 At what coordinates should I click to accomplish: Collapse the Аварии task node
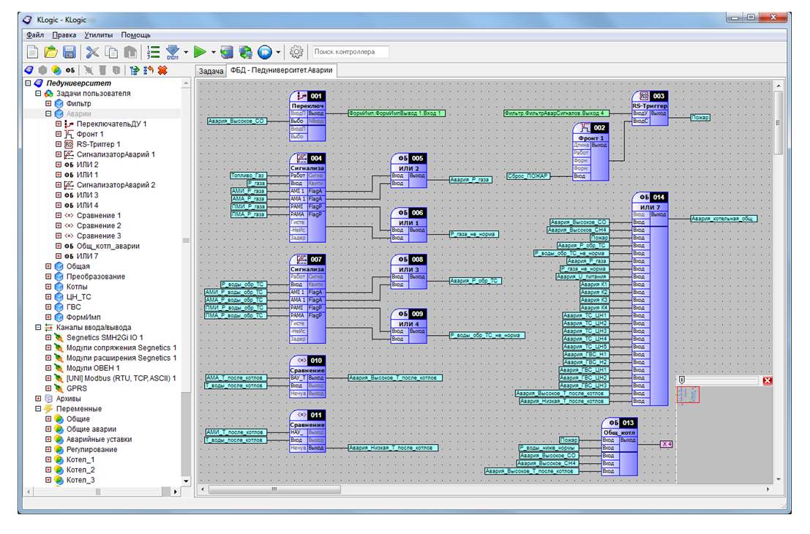pyautogui.click(x=48, y=114)
